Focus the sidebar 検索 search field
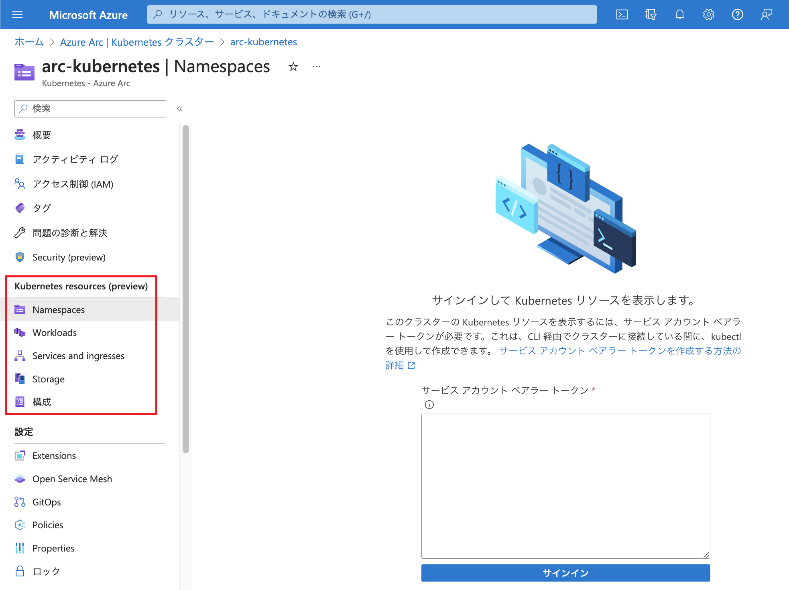Screen dimensions: 789x590 click(x=90, y=109)
